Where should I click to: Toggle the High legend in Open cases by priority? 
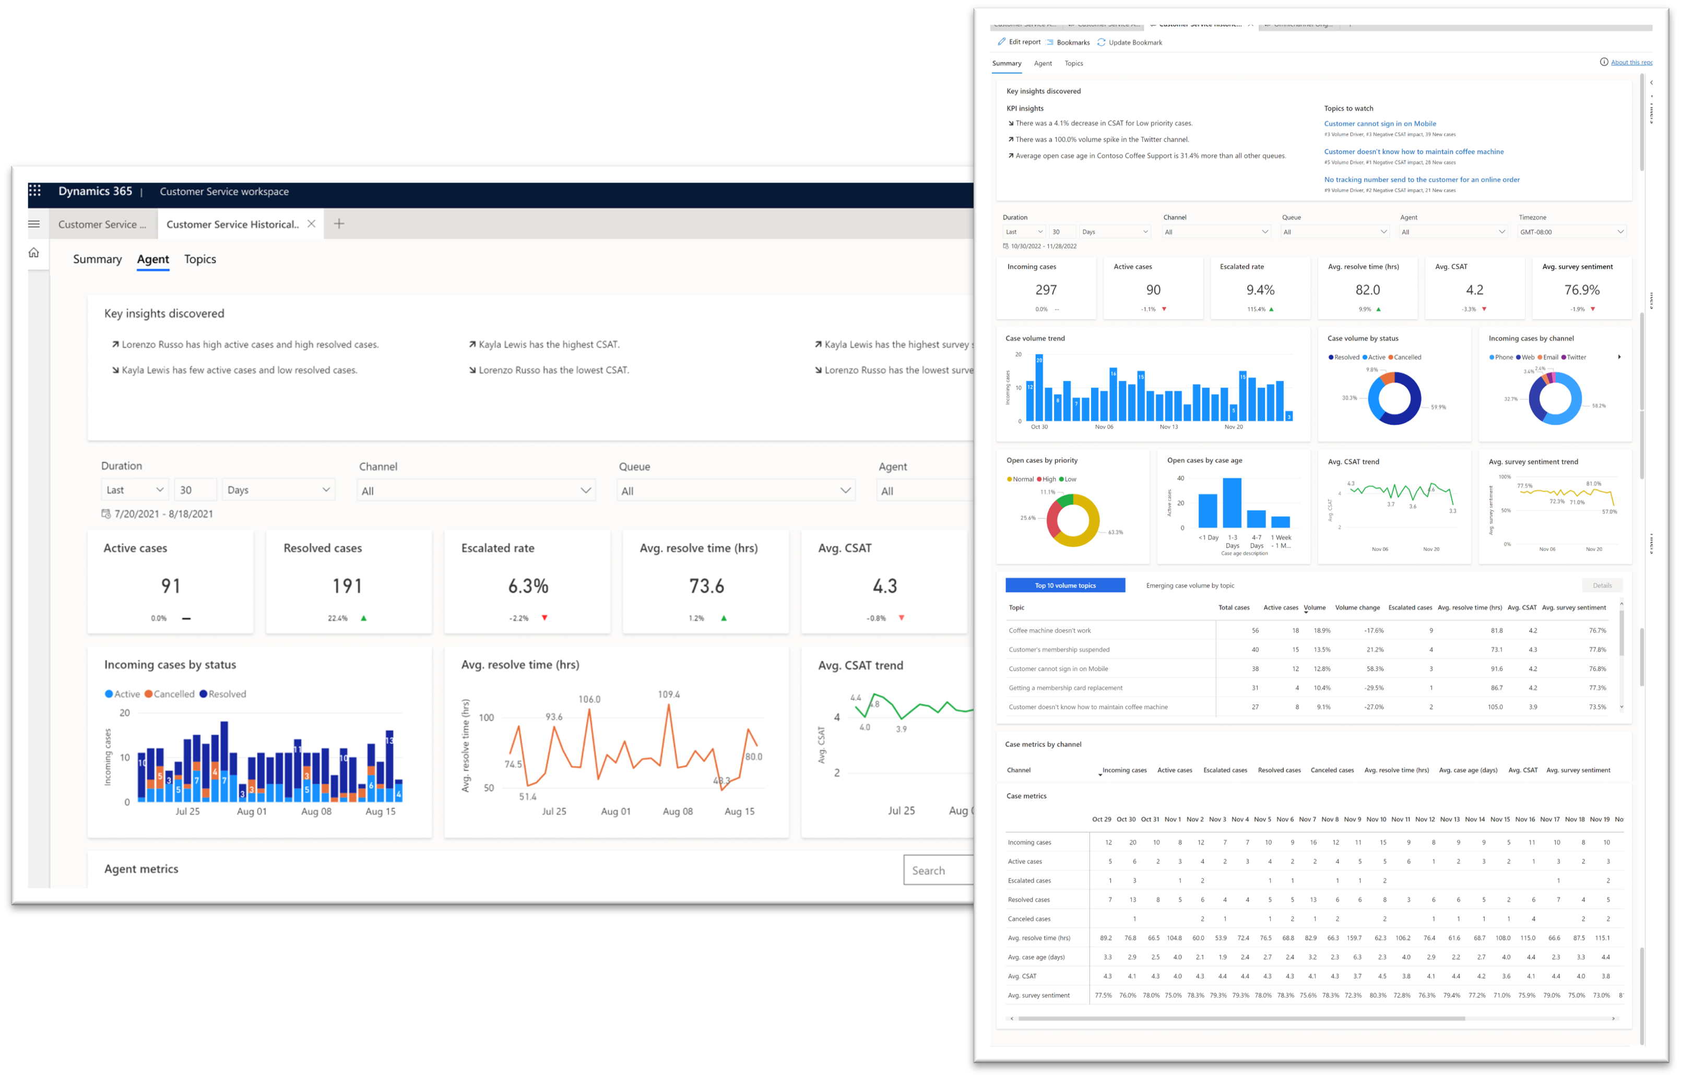(1048, 479)
